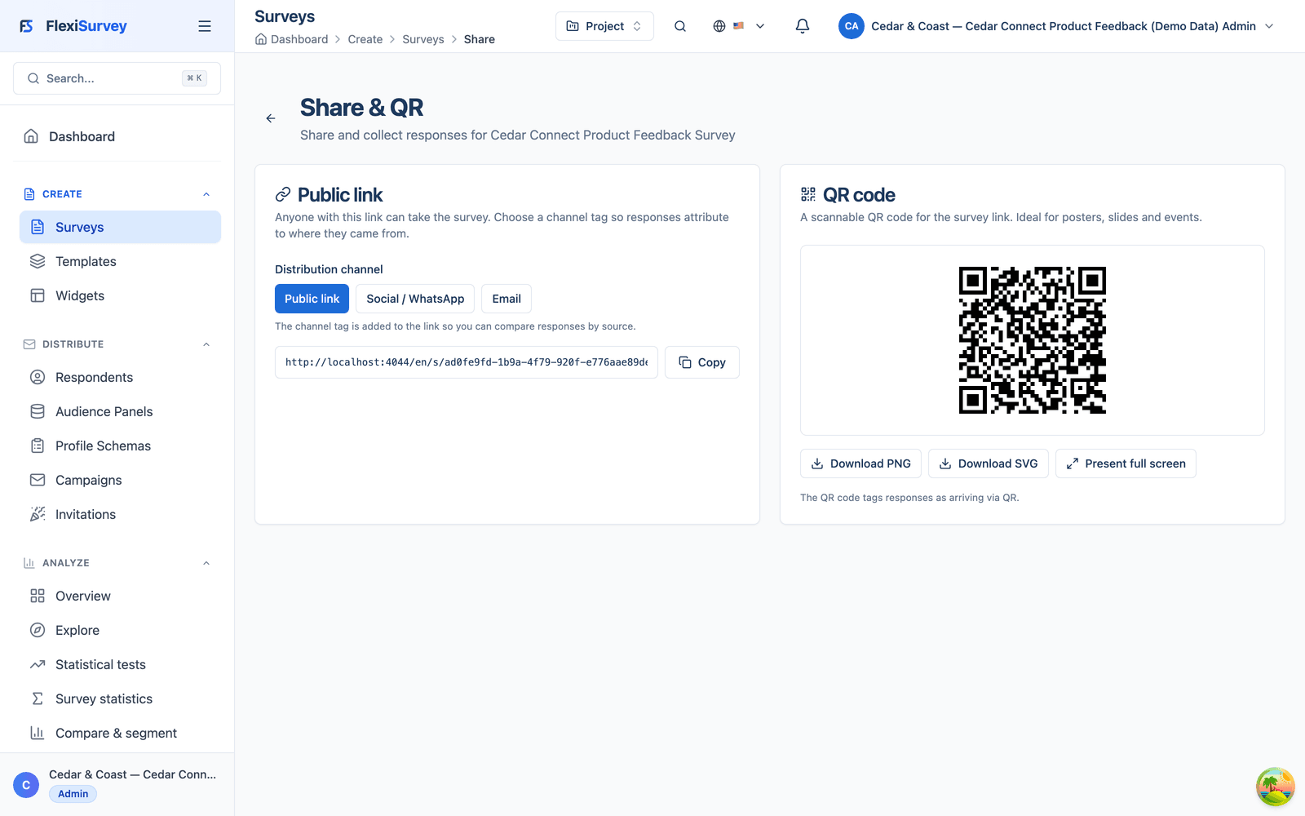The width and height of the screenshot is (1305, 816).
Task: Click the CA user avatar in header
Action: [852, 26]
